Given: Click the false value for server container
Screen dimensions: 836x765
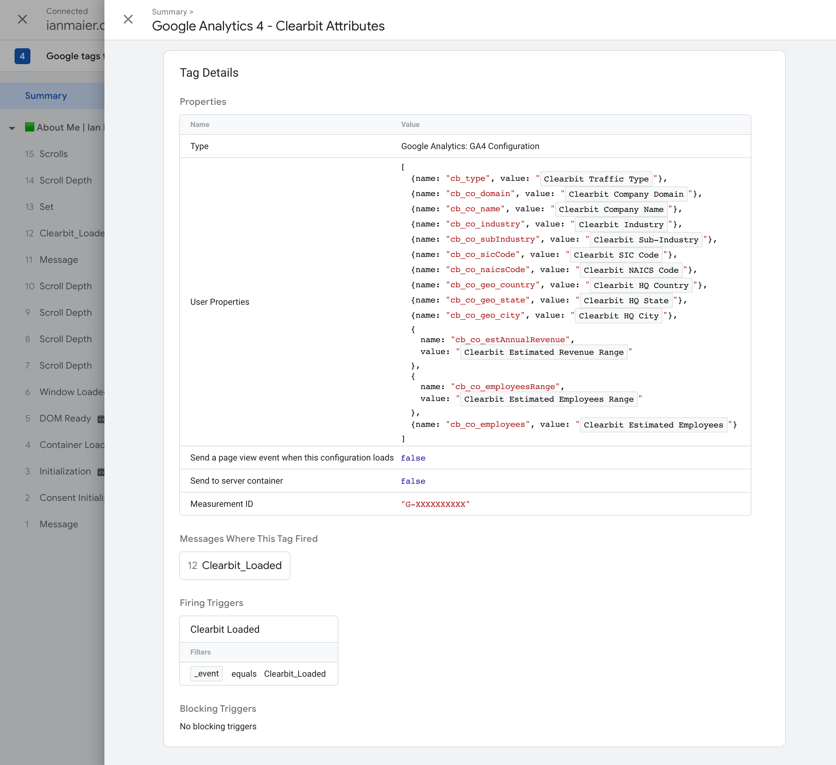Looking at the screenshot, I should point(413,481).
